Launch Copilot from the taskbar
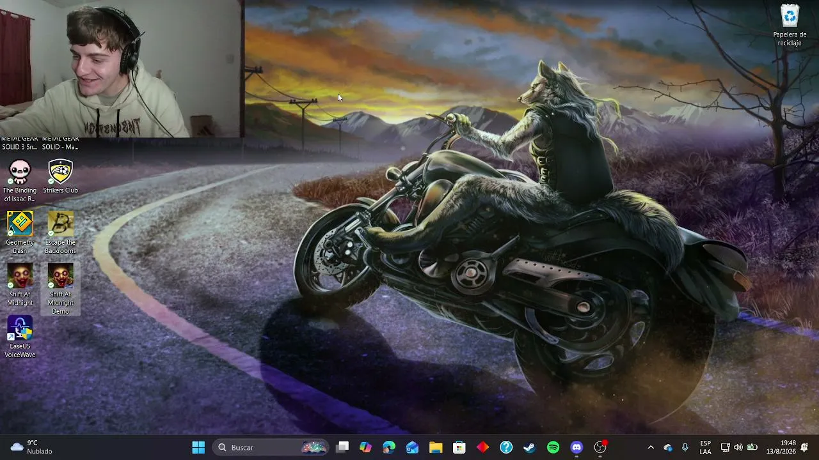 click(365, 447)
